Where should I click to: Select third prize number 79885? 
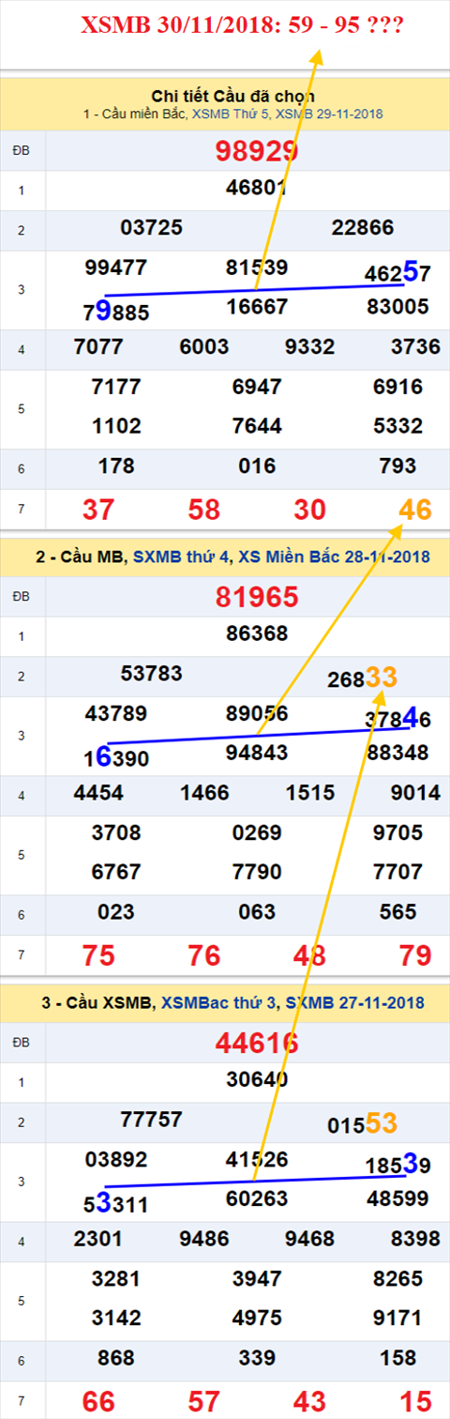[116, 309]
